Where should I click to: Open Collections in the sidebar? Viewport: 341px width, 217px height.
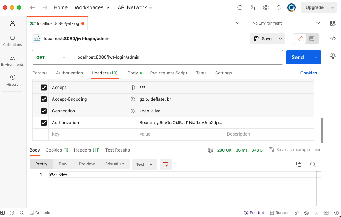12,41
